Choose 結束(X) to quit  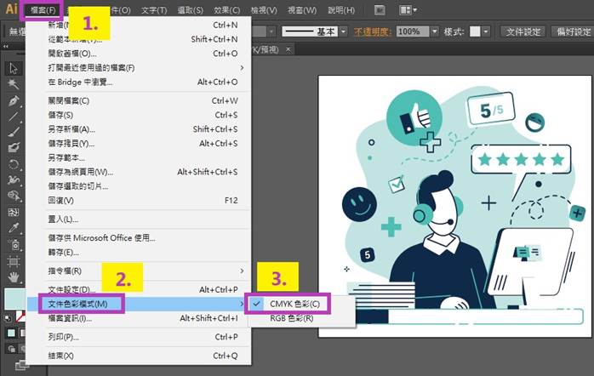[x=138, y=356]
